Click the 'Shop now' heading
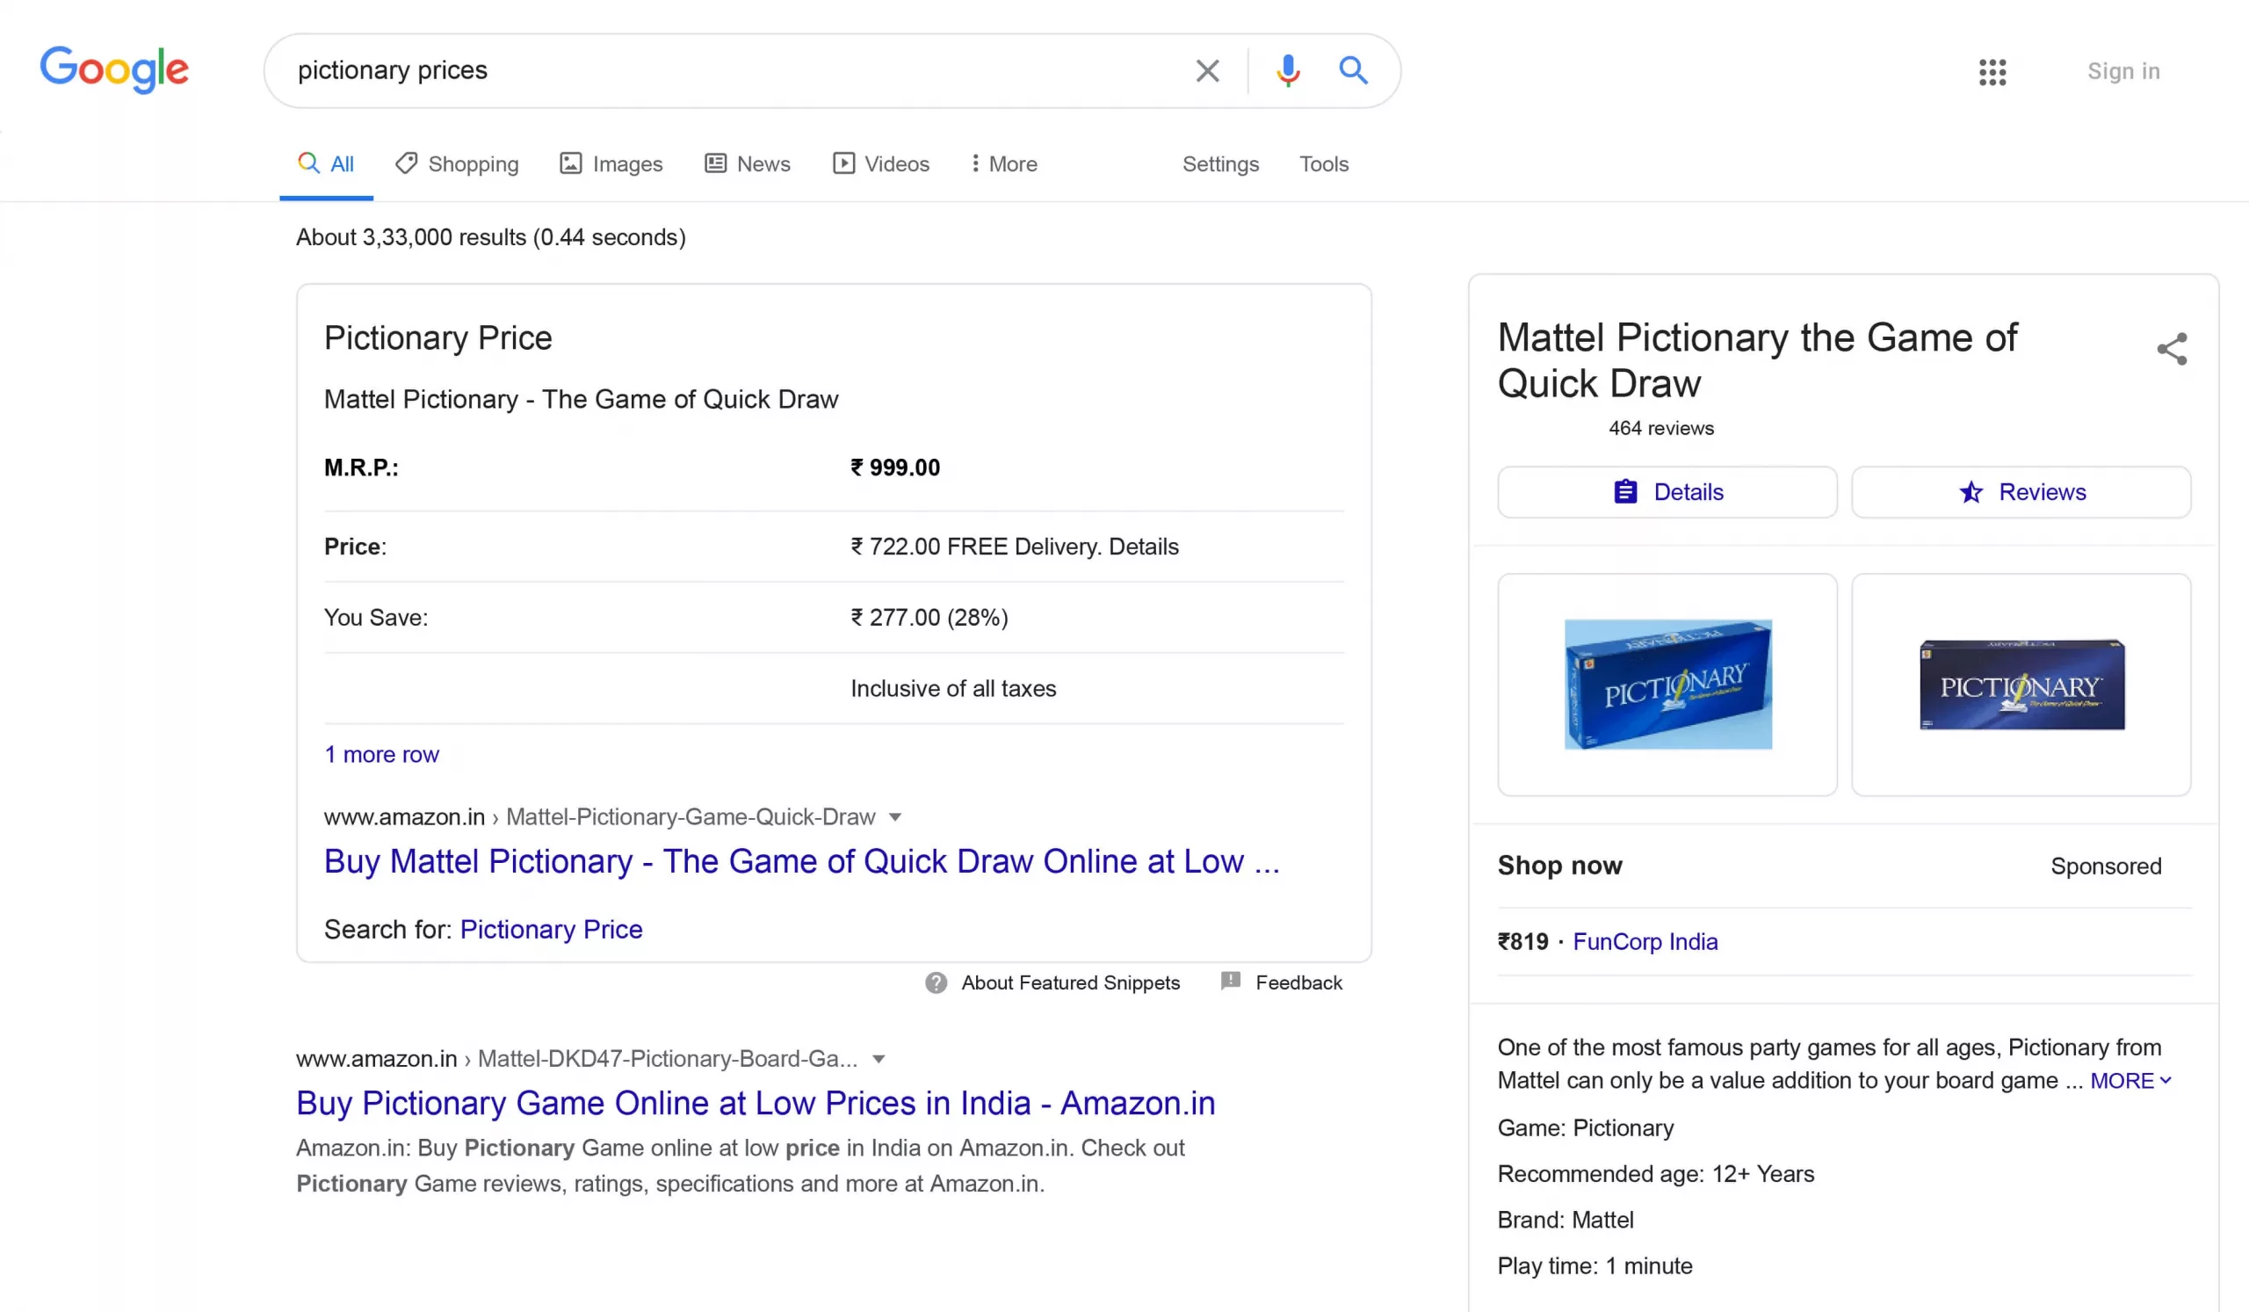Viewport: 2249px width, 1312px height. 1559,866
